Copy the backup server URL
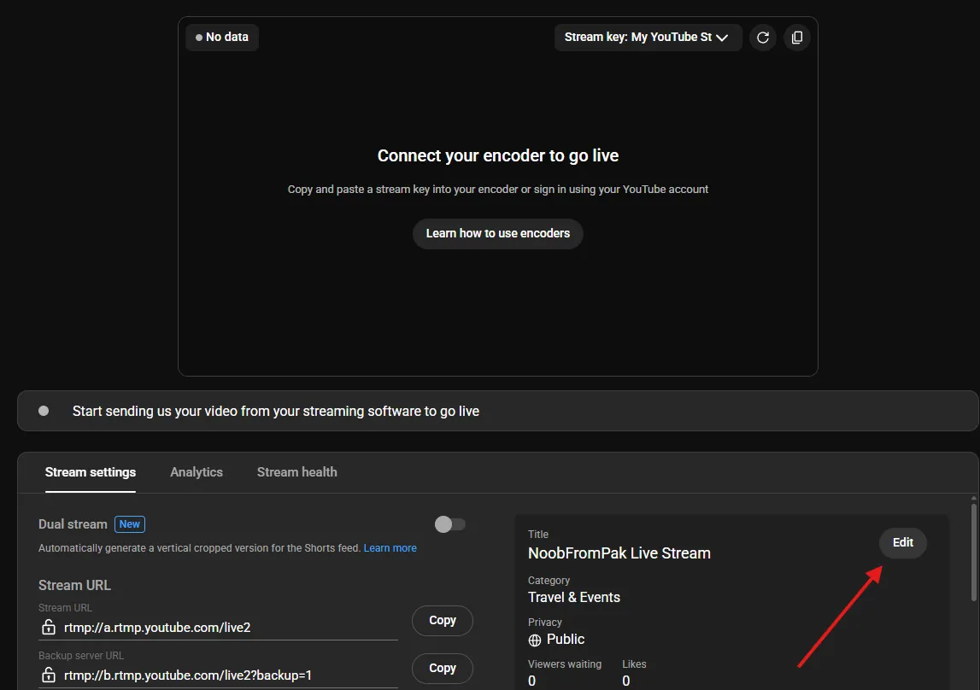 (x=442, y=669)
